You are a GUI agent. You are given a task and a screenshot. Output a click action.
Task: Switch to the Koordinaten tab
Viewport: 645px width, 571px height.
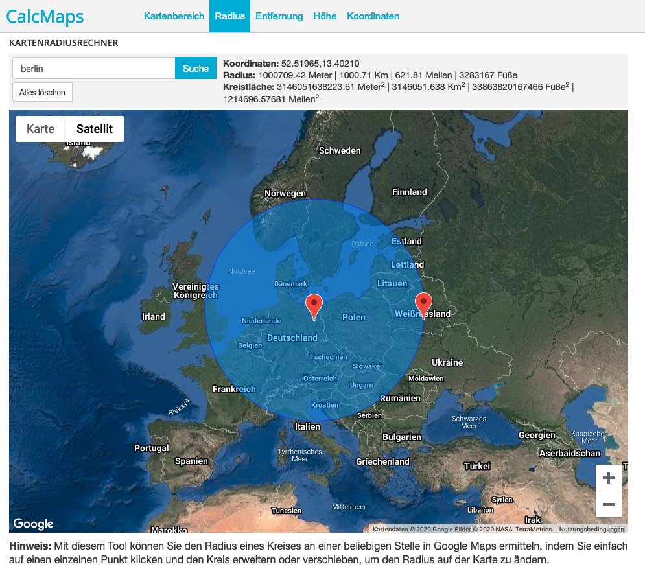tap(373, 16)
